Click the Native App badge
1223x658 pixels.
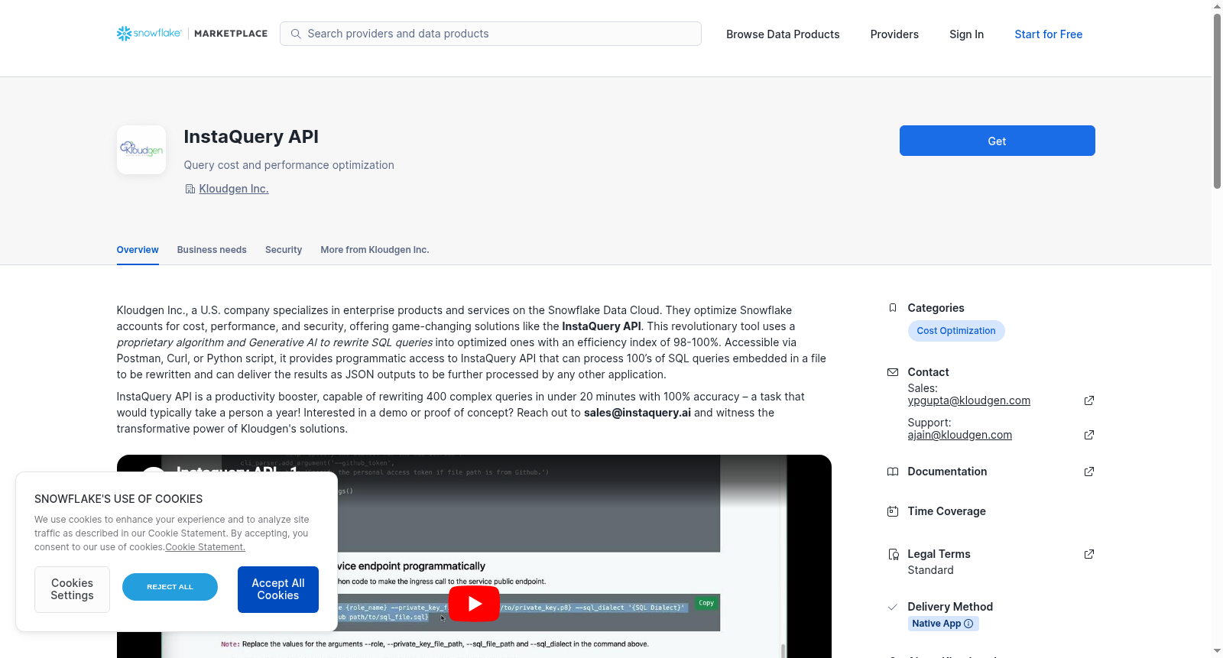943,624
